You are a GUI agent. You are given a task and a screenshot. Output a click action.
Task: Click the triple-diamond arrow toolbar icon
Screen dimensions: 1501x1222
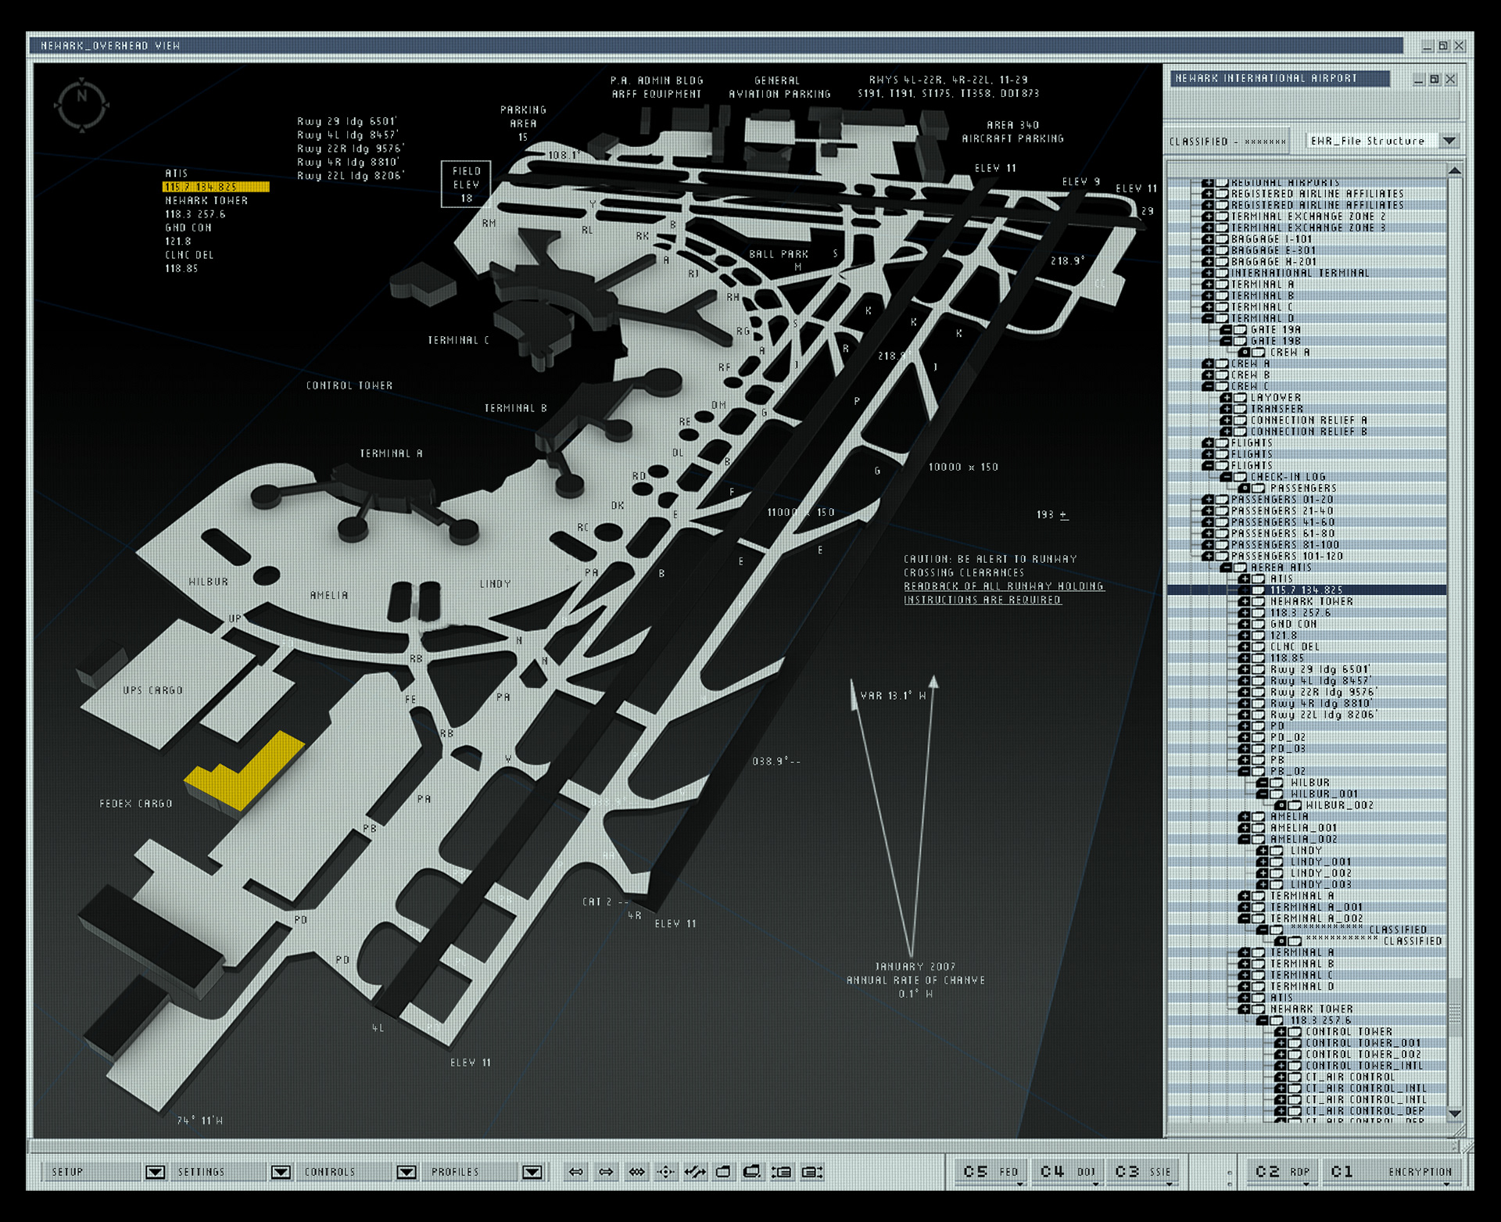(637, 1171)
